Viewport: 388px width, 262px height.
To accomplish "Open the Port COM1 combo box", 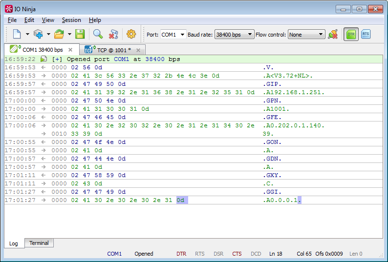I will click(173, 35).
